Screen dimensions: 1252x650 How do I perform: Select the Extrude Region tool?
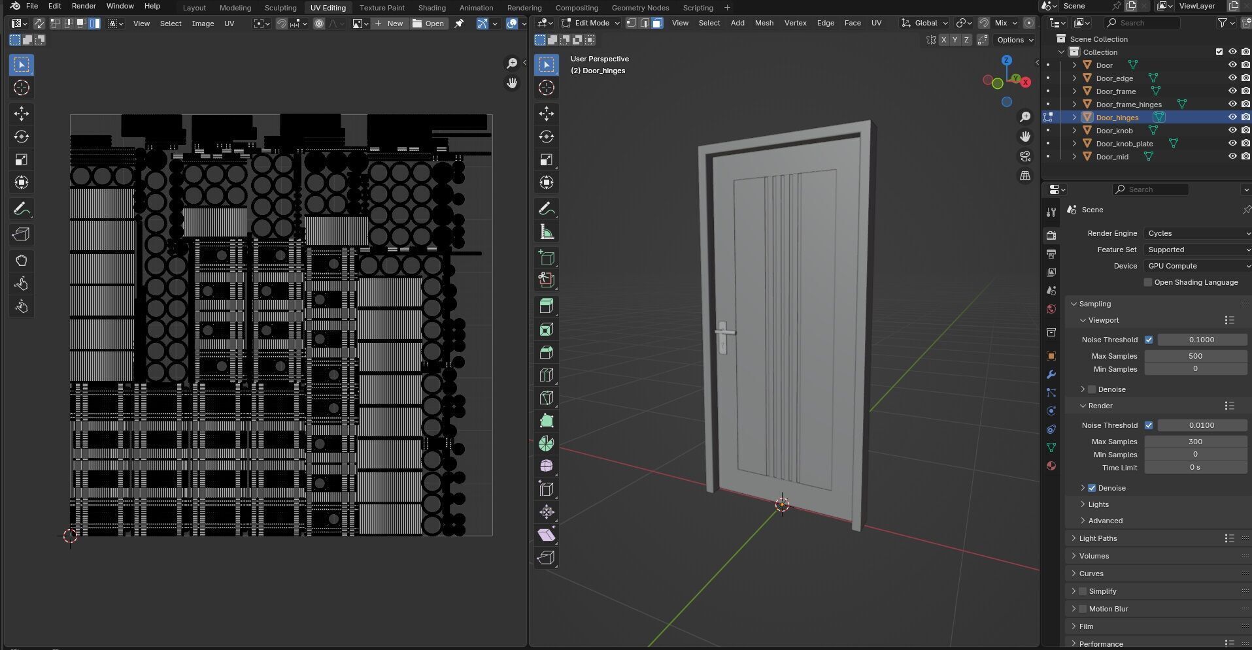click(x=547, y=306)
